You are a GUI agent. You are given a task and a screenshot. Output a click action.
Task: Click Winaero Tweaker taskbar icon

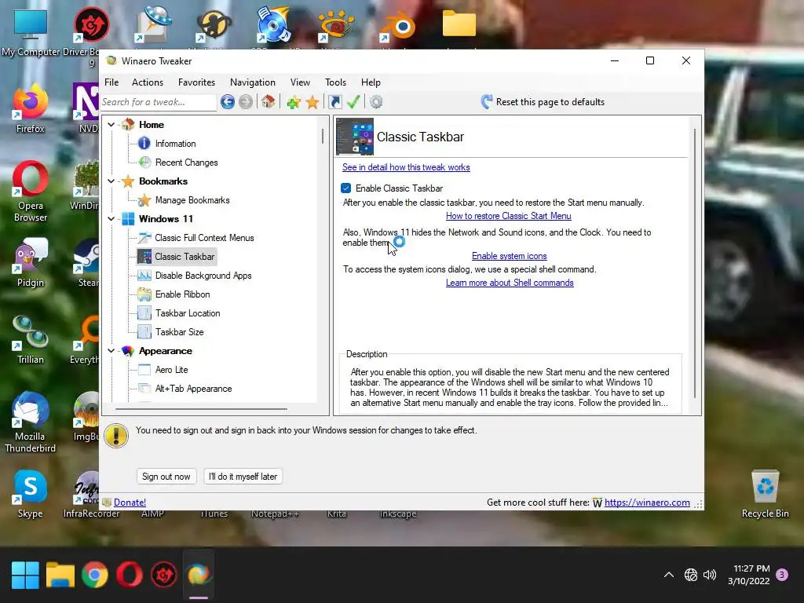coord(199,575)
